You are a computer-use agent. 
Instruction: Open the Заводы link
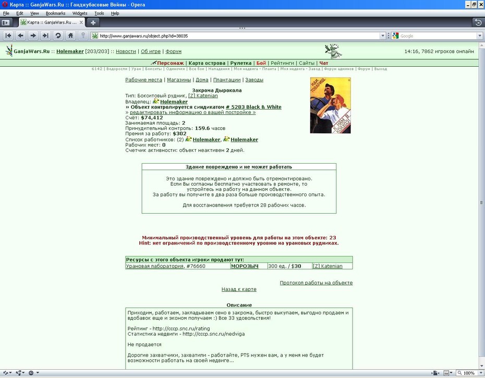coord(254,80)
